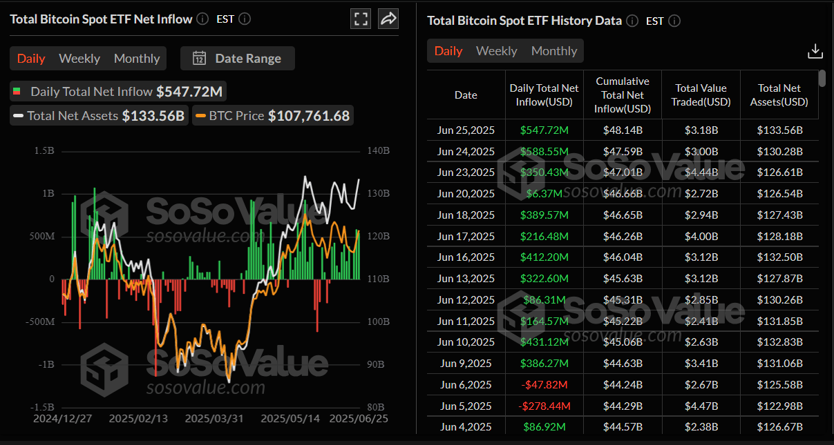Click the calendar icon inside the Date Range button
This screenshot has height=445, width=834.
199,58
